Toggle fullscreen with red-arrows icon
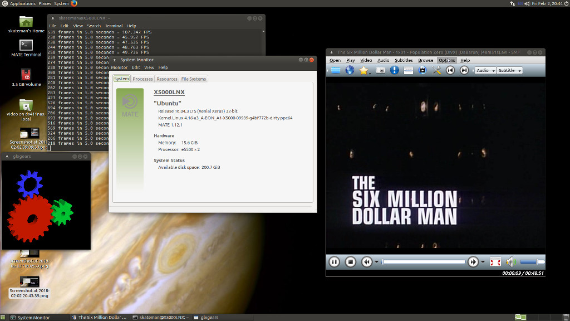 (x=495, y=262)
